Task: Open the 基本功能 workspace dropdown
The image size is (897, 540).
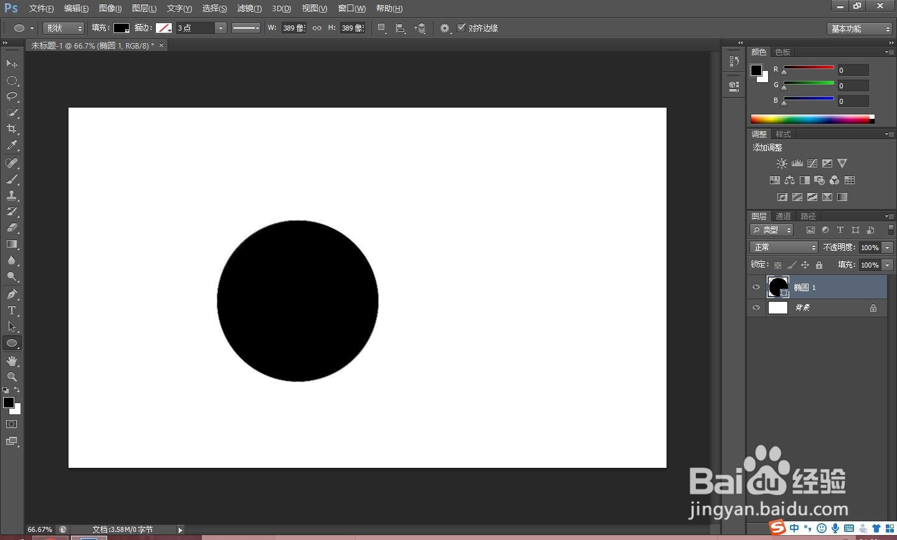Action: point(860,29)
